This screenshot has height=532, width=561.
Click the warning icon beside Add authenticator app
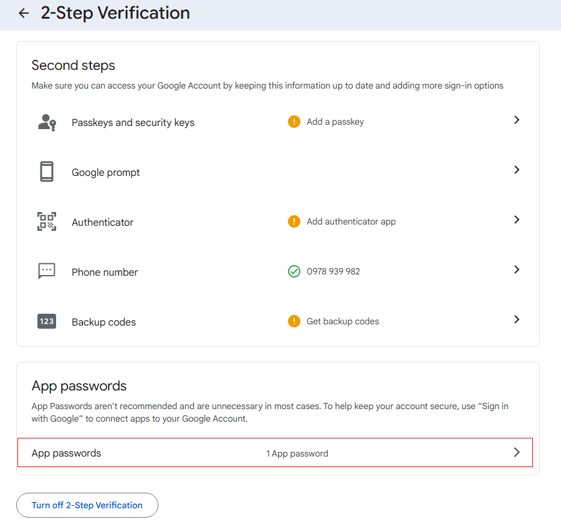click(294, 221)
